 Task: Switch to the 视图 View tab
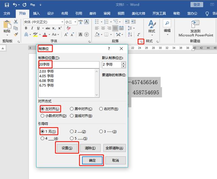tap(121, 14)
